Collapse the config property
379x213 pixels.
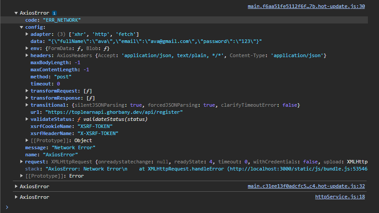pos(21,27)
